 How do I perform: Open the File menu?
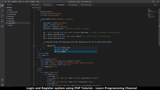click(x=5, y=1)
